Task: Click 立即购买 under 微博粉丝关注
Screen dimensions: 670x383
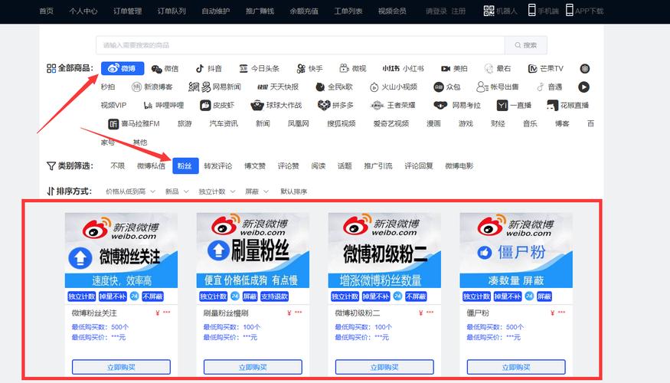Action: point(121,367)
